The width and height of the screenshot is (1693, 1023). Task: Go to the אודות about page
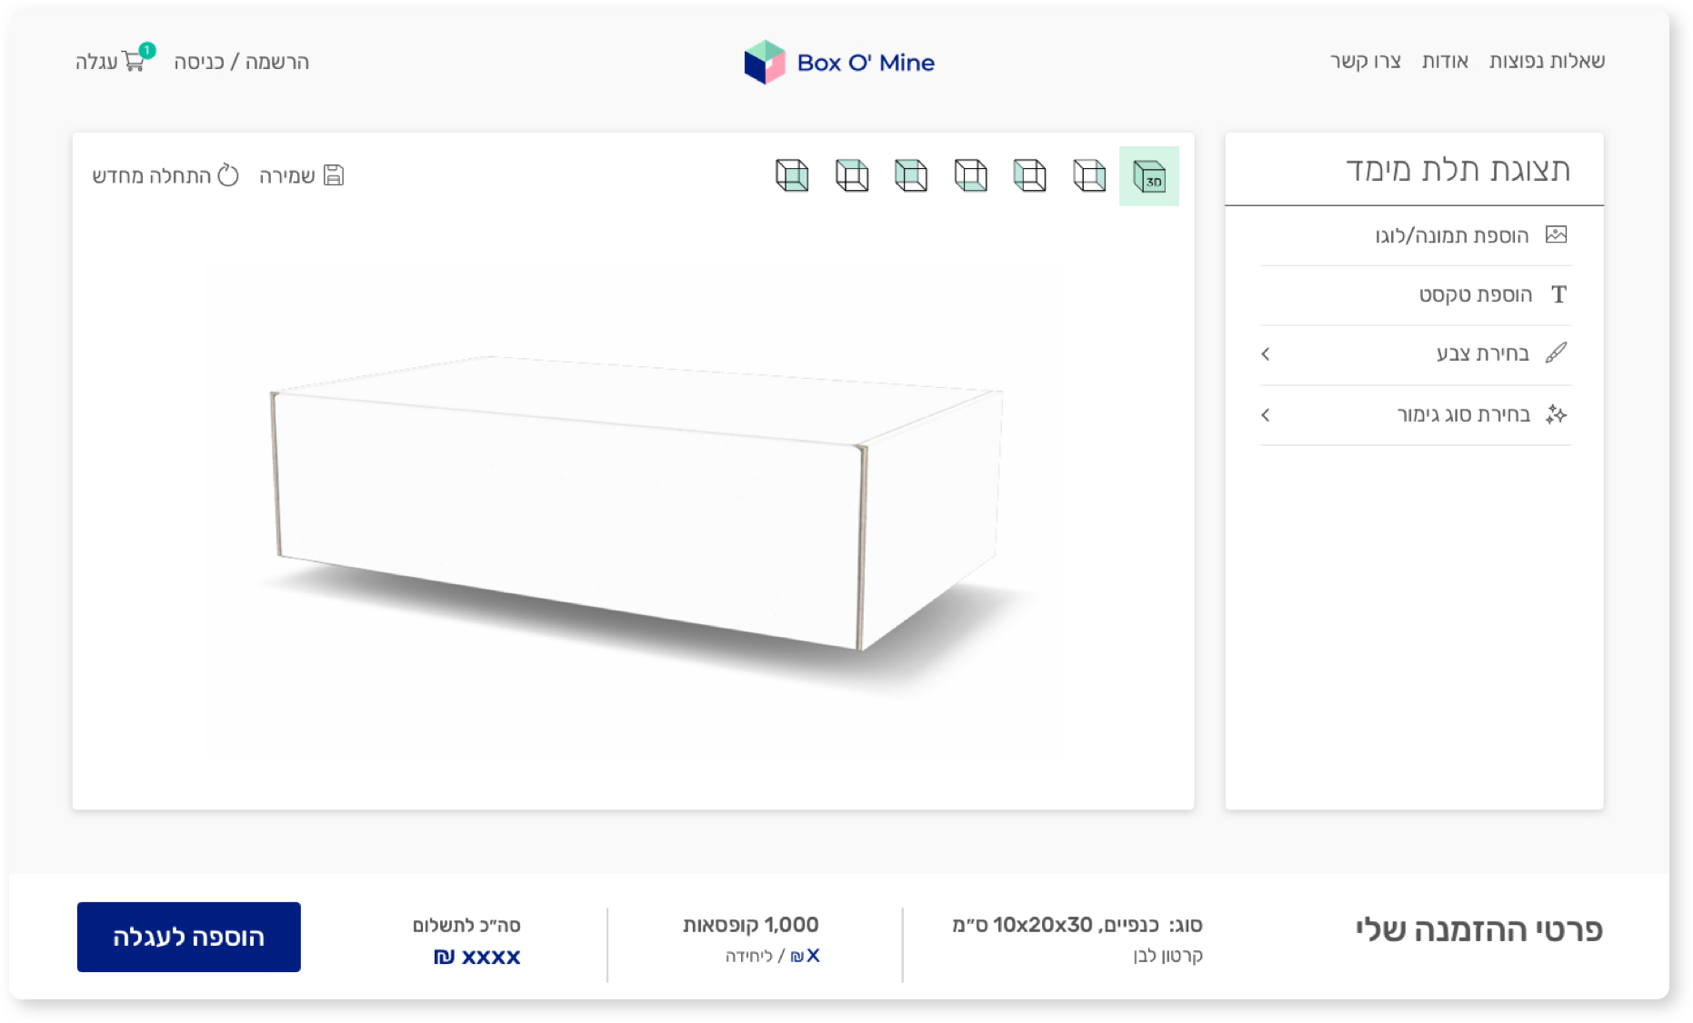(1445, 61)
